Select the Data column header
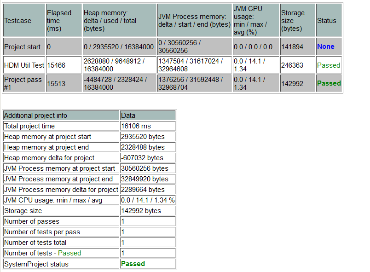 tap(128, 116)
